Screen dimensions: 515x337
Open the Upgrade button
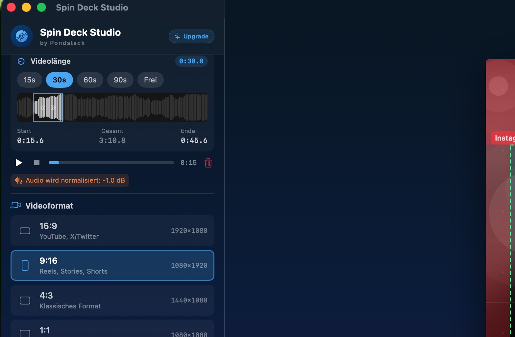coord(191,36)
